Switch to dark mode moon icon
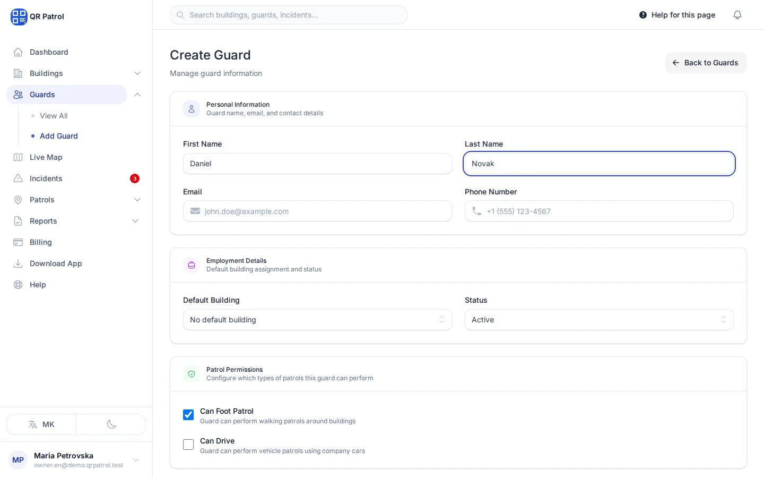This screenshot has width=764, height=478. (111, 424)
